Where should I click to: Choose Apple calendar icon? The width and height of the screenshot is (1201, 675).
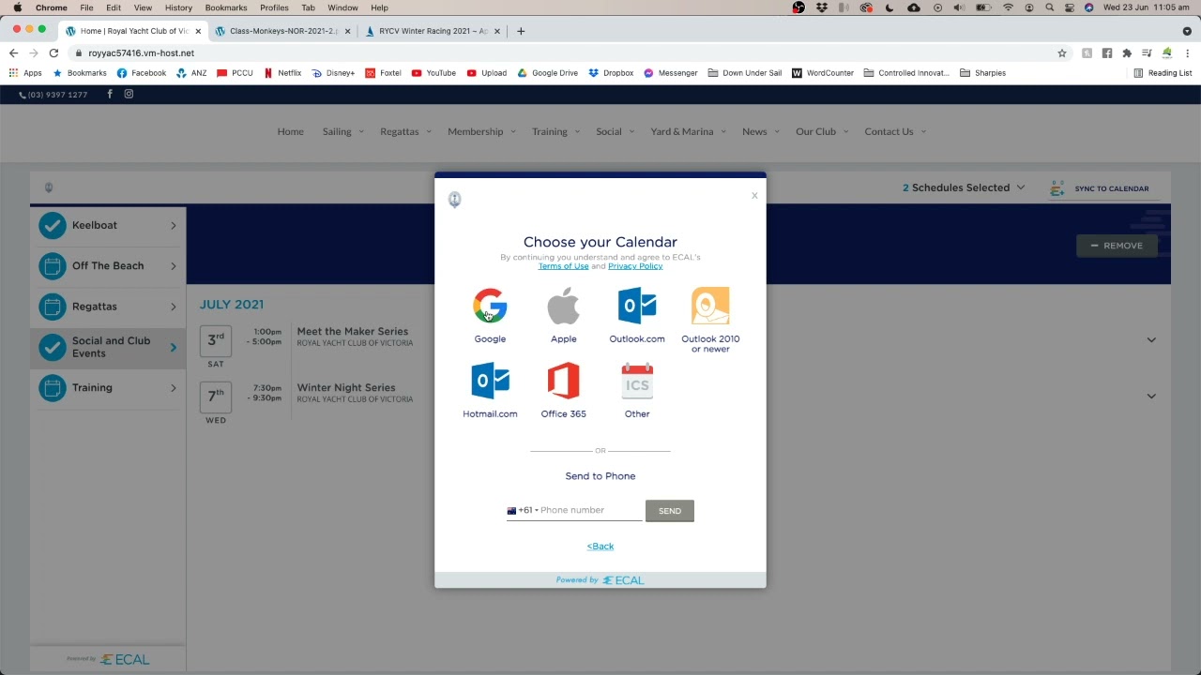564,306
